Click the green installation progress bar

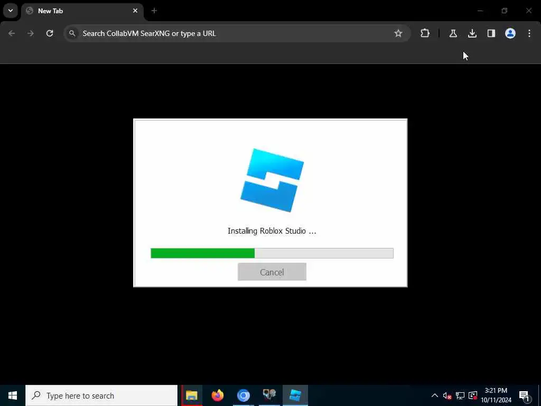272,253
